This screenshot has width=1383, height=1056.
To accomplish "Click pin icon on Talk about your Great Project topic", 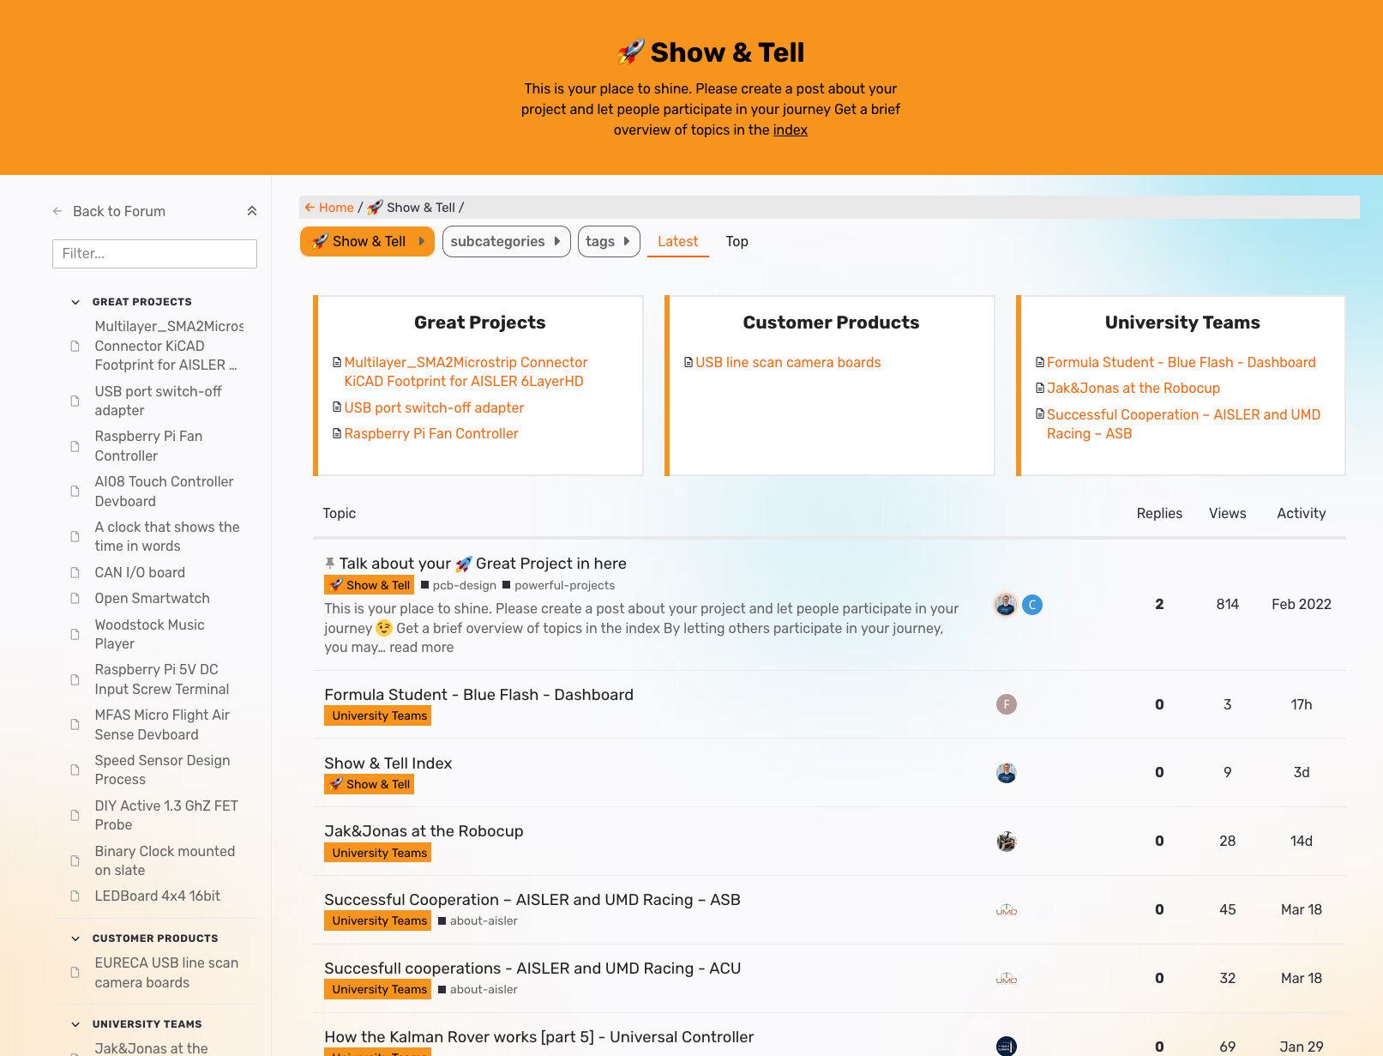I will [330, 563].
